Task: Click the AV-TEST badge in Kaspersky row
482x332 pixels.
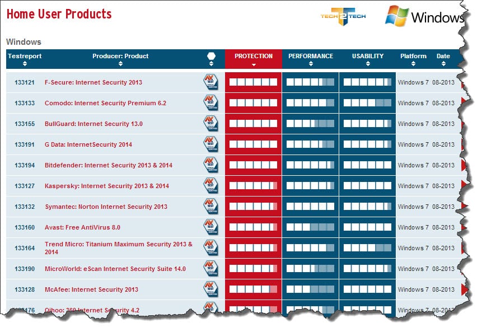Action: click(x=210, y=186)
